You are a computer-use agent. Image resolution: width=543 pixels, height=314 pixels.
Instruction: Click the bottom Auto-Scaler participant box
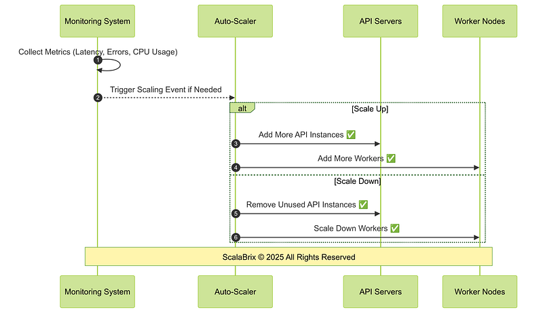tap(235, 292)
